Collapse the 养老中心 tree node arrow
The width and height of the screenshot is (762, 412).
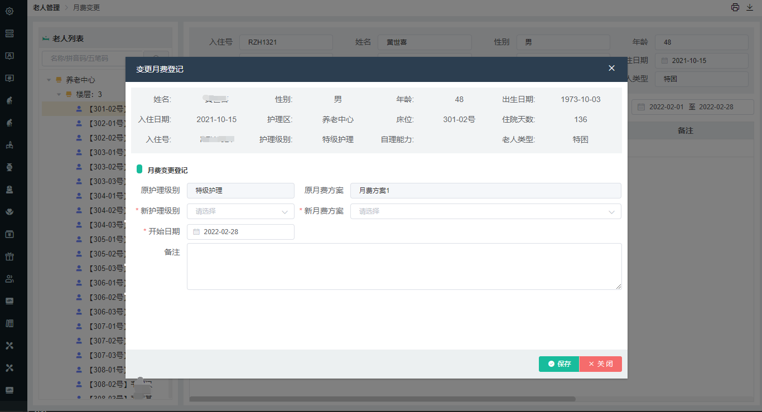[x=49, y=80]
